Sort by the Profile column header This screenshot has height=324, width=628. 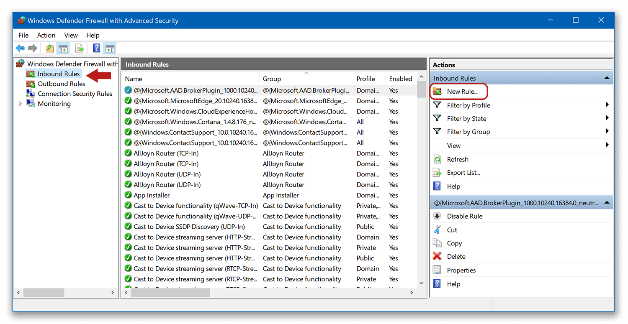click(370, 79)
